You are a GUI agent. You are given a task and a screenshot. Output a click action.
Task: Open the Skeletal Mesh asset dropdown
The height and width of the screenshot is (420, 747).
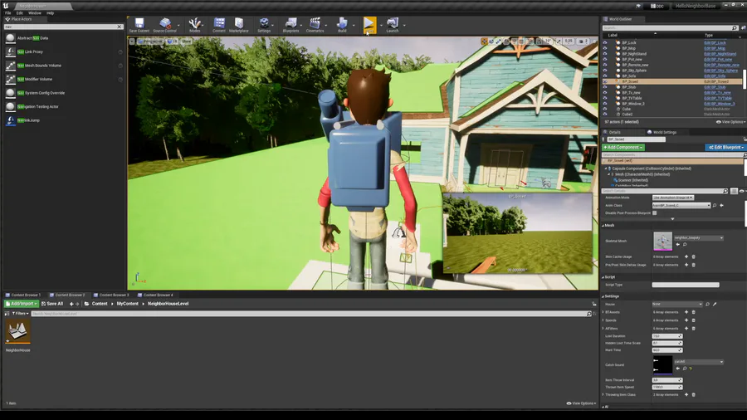tap(698, 237)
